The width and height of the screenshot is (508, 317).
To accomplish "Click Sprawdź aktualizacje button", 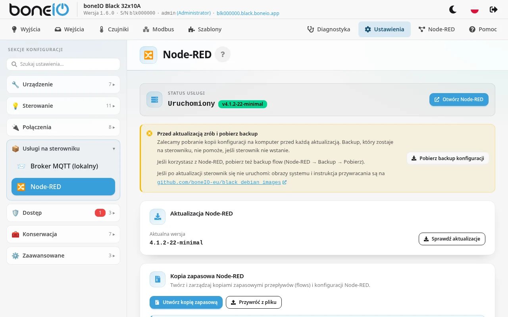I will (x=452, y=239).
